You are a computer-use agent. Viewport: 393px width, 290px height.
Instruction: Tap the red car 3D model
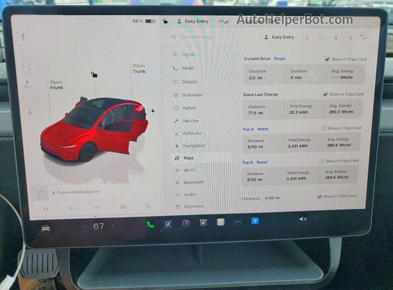(94, 129)
